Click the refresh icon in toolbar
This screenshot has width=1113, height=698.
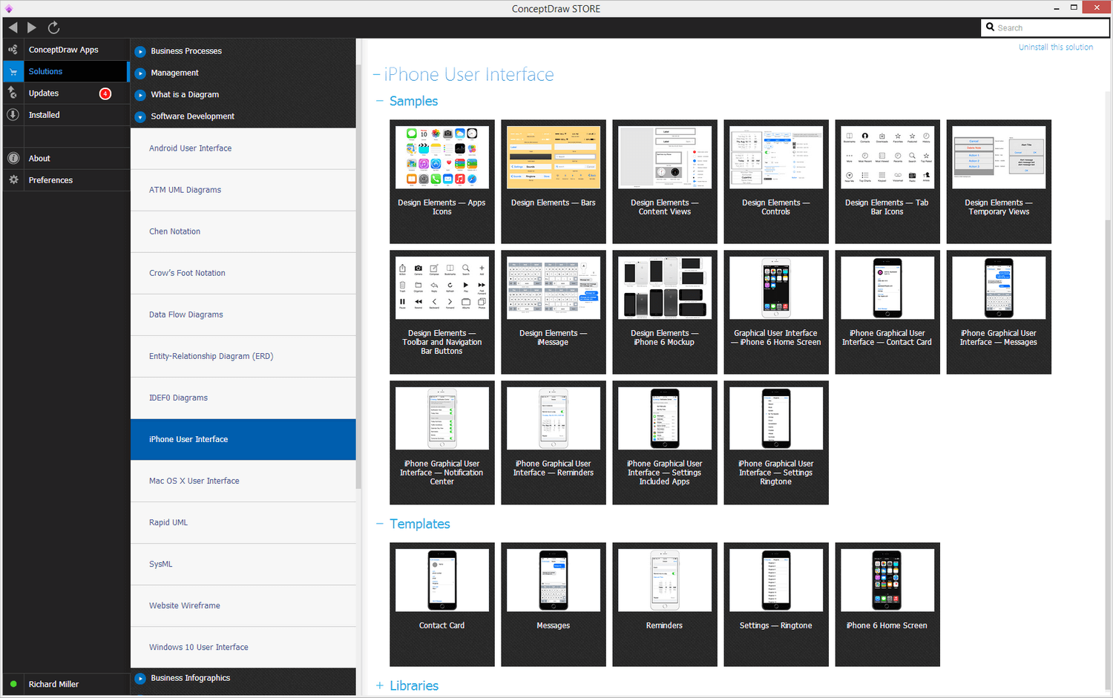tap(53, 27)
